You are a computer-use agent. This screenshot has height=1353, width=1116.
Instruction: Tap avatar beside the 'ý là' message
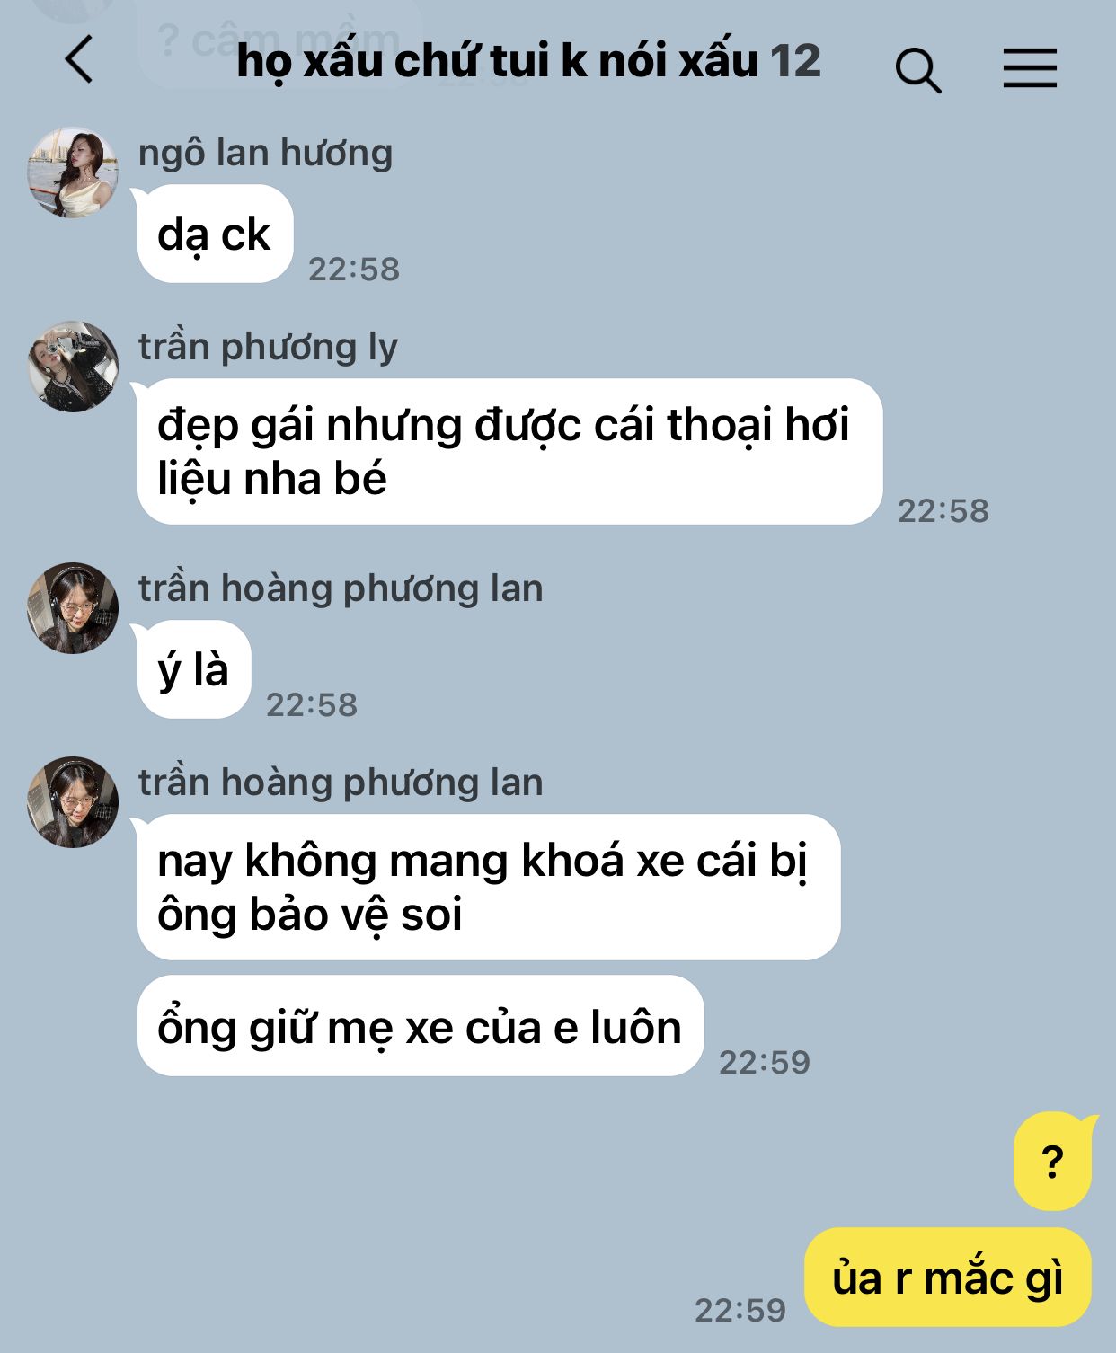[73, 608]
